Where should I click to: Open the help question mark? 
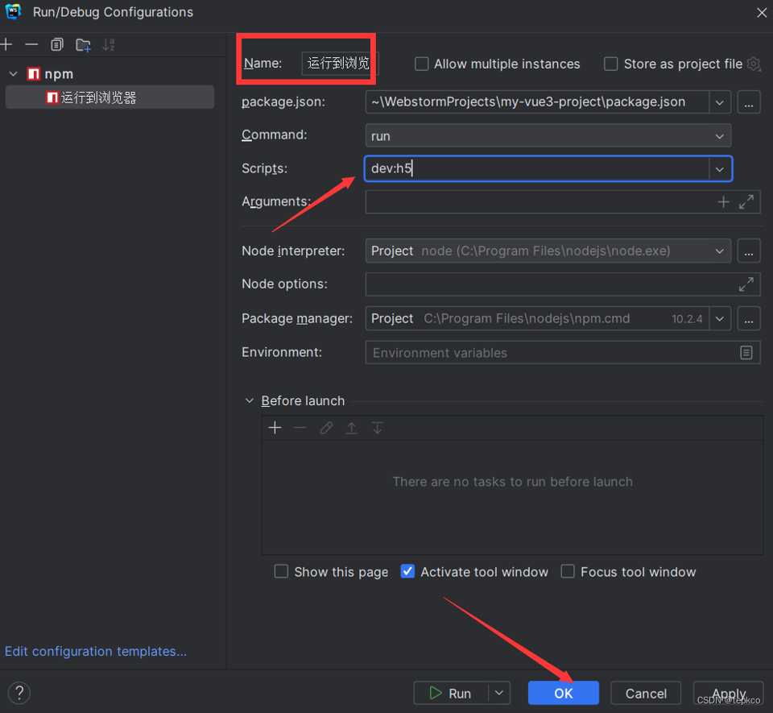19,693
